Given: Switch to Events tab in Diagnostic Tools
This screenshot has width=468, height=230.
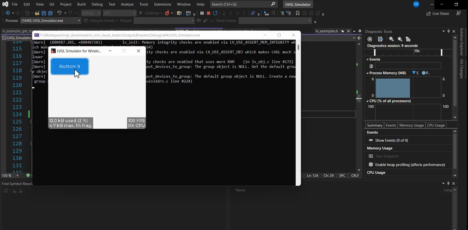Looking at the screenshot, I should 391,125.
